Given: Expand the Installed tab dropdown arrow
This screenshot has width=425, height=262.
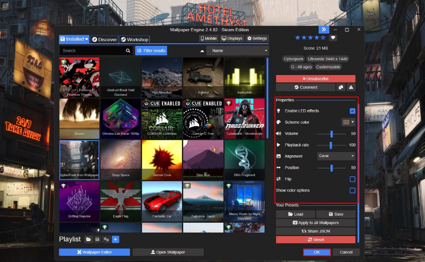Looking at the screenshot, I should tap(86, 39).
